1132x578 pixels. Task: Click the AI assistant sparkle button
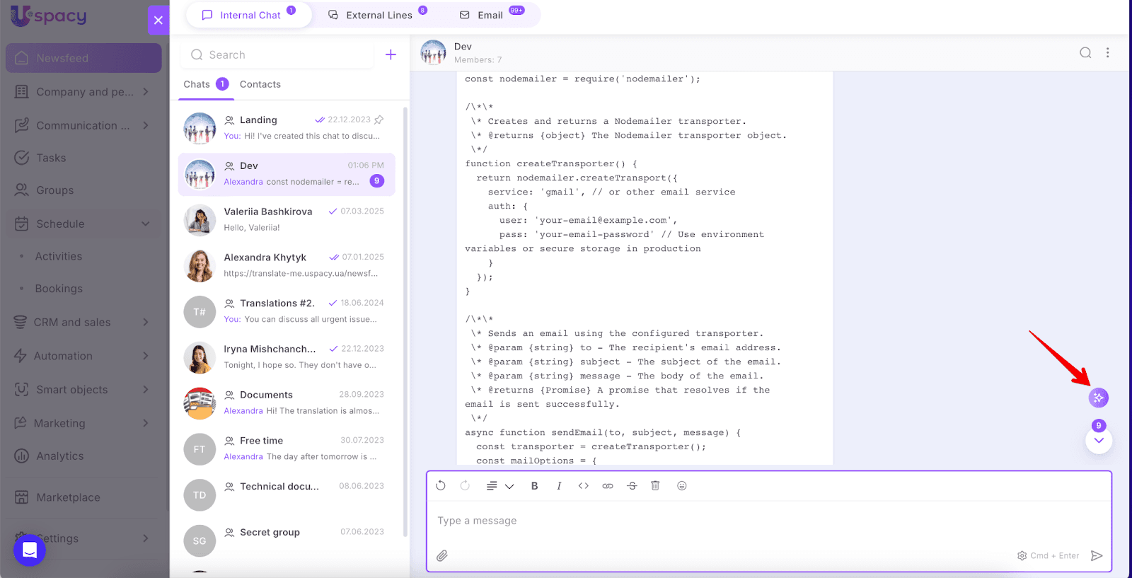click(x=1098, y=398)
